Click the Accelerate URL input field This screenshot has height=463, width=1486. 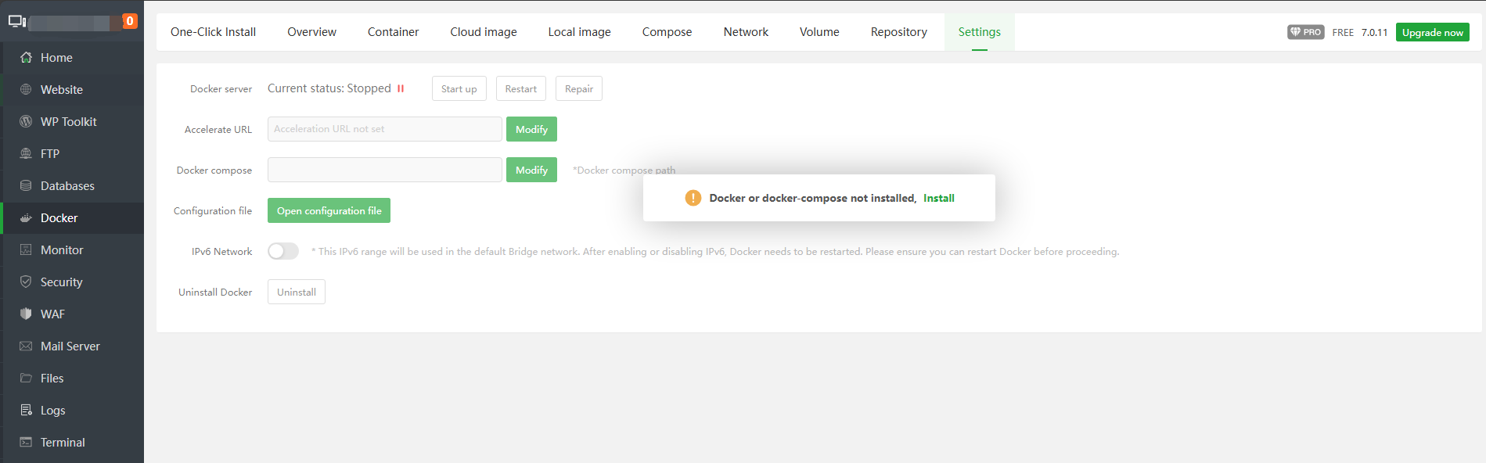[x=384, y=129]
